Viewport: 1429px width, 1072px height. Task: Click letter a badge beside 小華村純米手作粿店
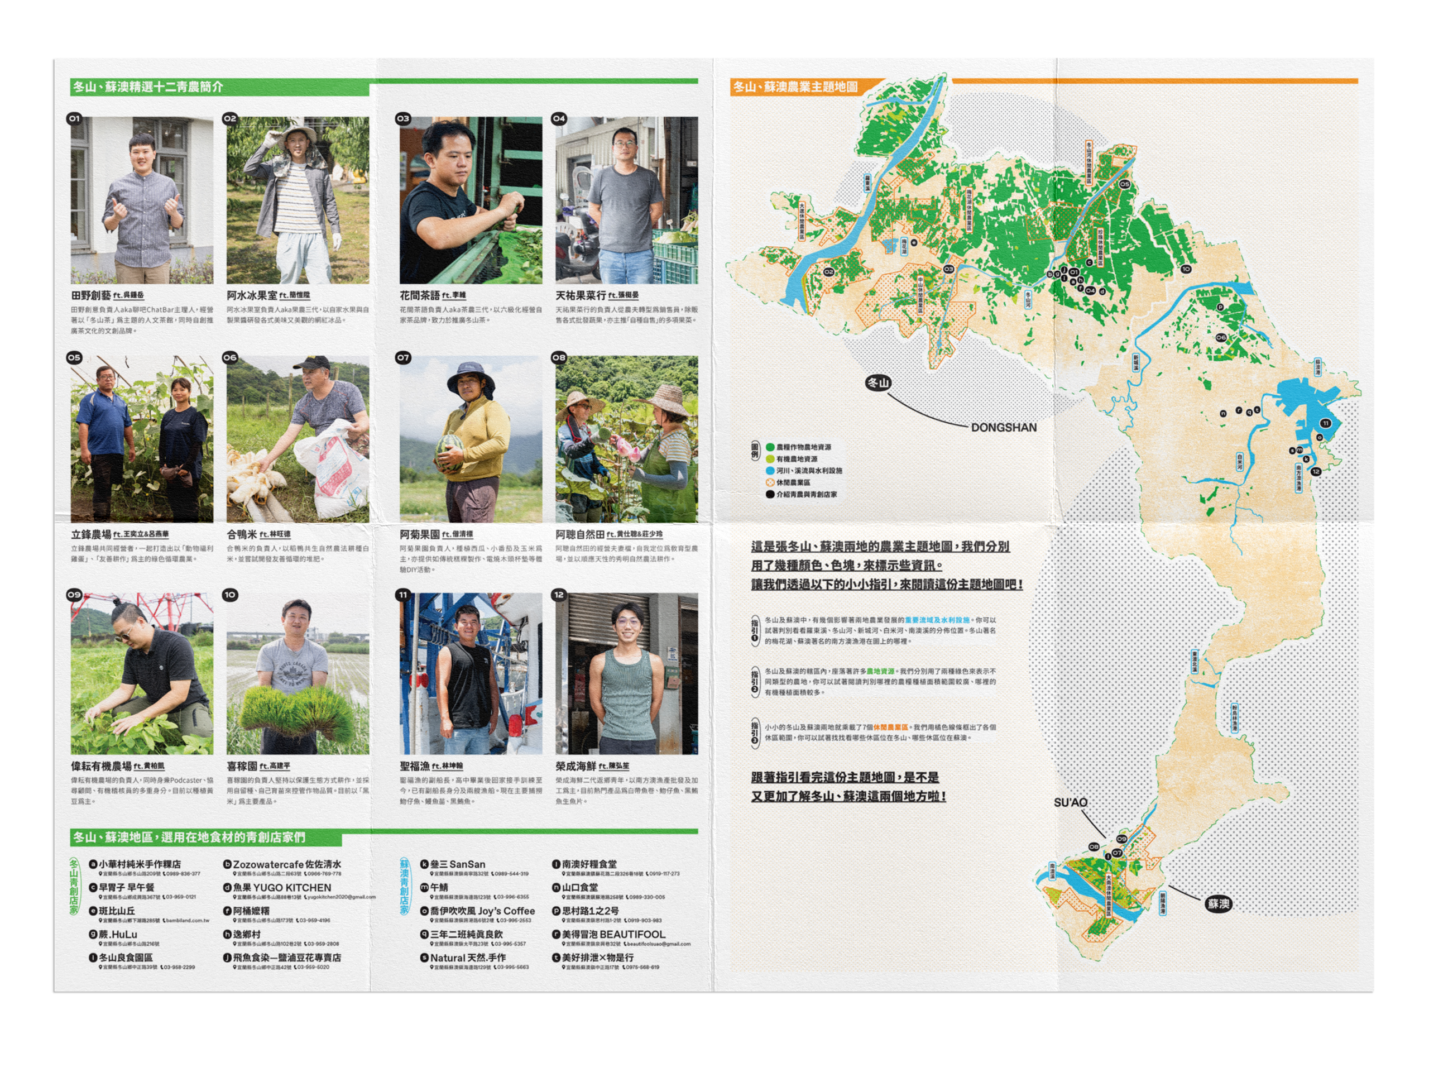coord(93,864)
